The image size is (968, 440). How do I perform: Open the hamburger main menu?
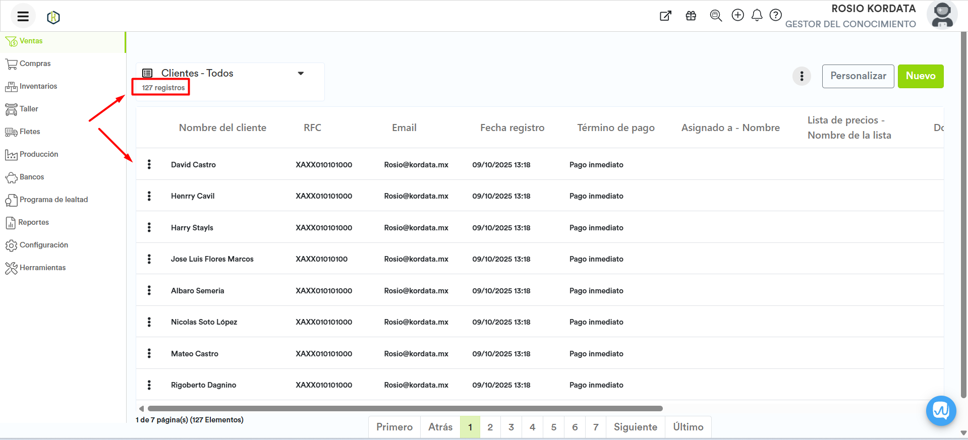pyautogui.click(x=23, y=16)
